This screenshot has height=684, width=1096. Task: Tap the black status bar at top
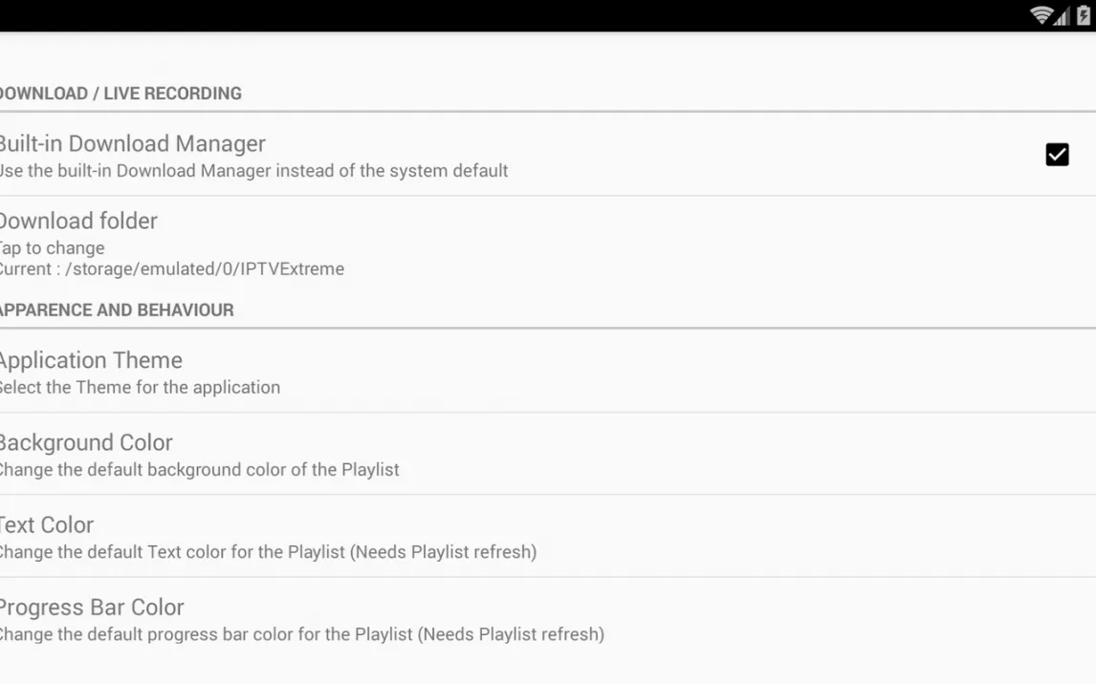tap(478, 14)
